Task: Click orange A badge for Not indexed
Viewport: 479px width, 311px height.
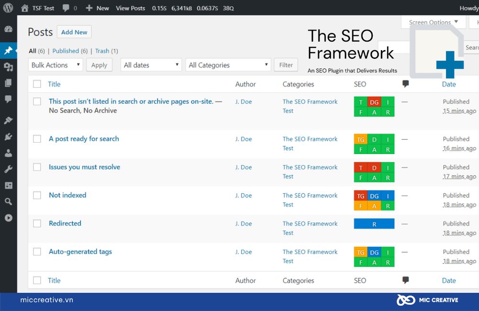Action: tap(374, 206)
